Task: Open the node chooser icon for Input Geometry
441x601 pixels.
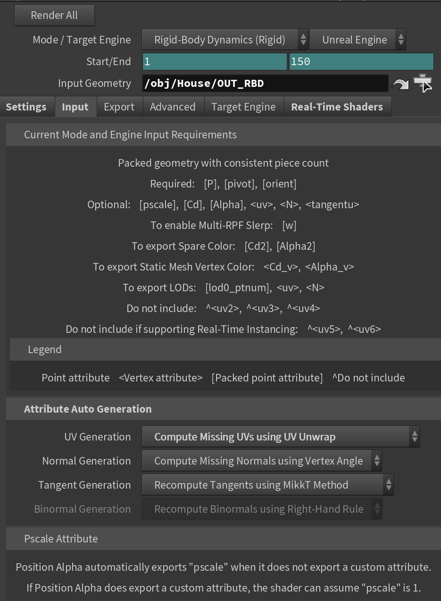Action: 423,83
